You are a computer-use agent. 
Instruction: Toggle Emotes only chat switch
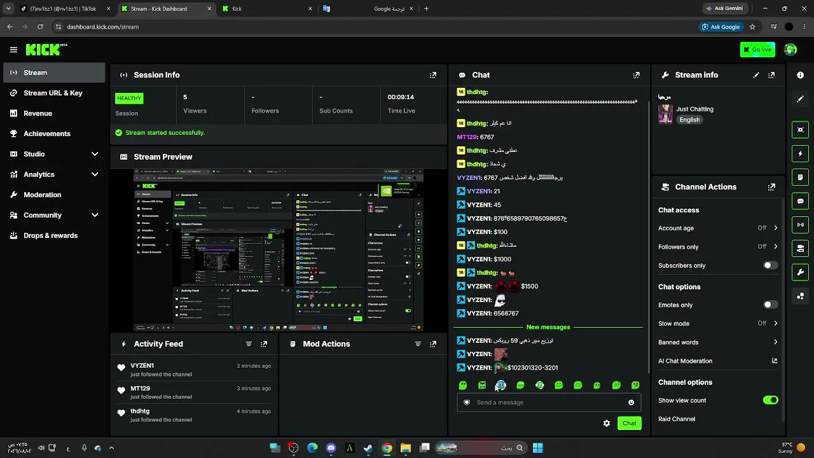pyautogui.click(x=770, y=305)
